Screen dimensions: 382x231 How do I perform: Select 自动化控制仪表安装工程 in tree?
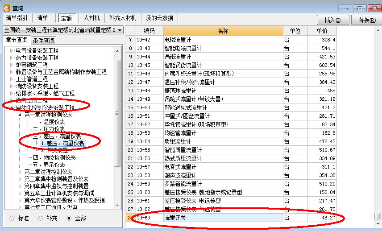[x=45, y=107]
